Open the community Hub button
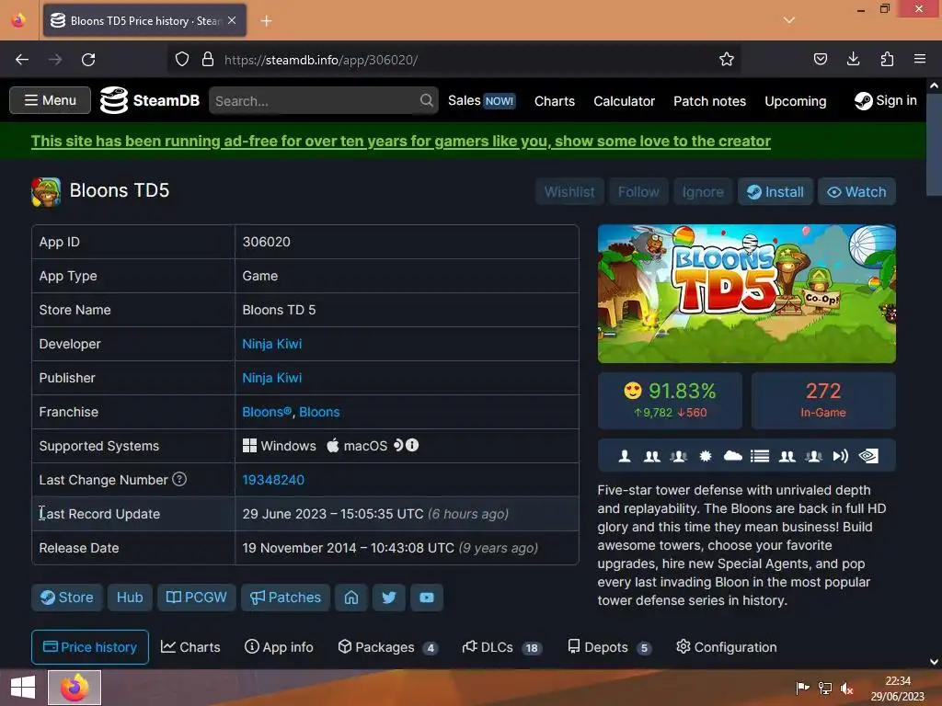 point(130,598)
